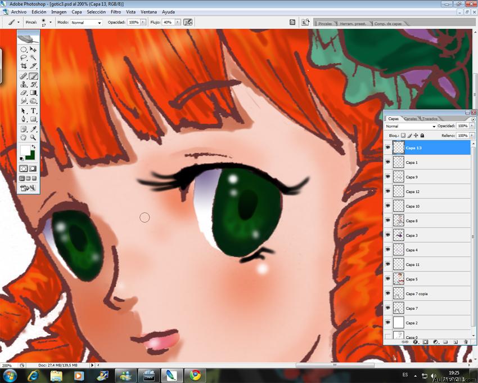
Task: Hide the Capa 12 layer
Action: (388, 191)
